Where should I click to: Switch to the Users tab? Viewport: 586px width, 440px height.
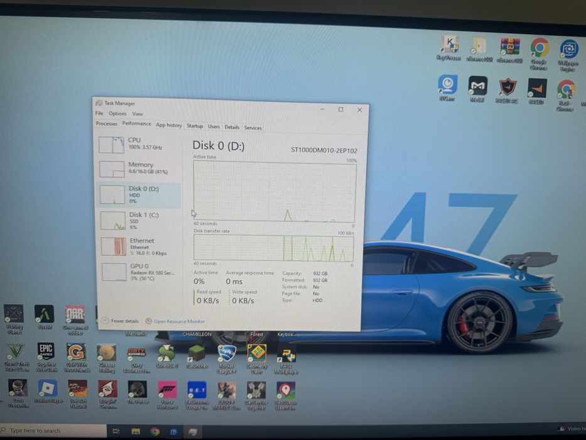click(214, 126)
